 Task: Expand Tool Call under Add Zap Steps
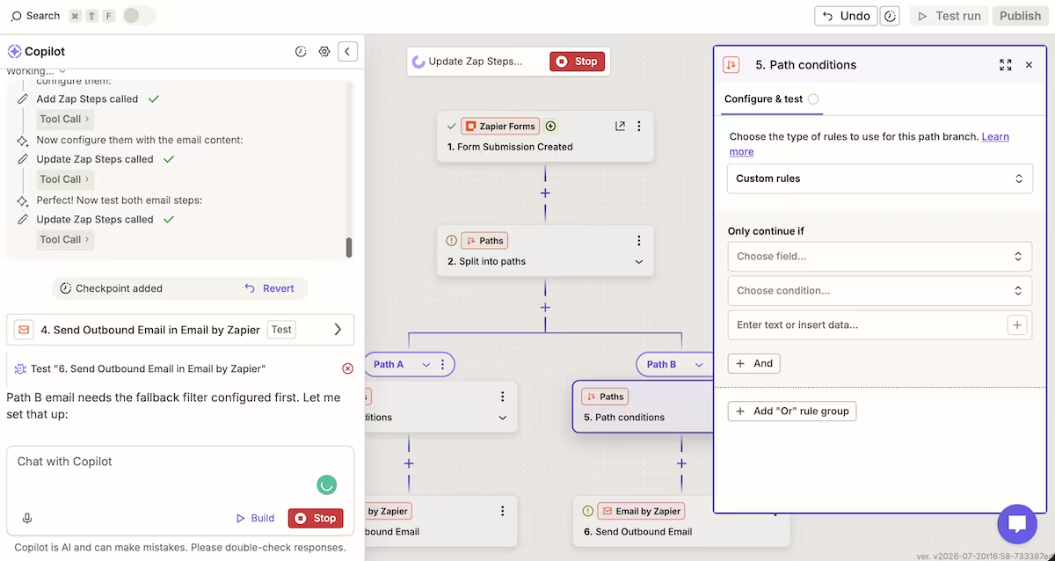coord(65,119)
